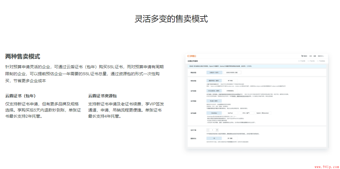Image resolution: width=340 pixels, height=169 pixels.
Task: Choose the 单个域名 domain type option
Action: (231, 80)
